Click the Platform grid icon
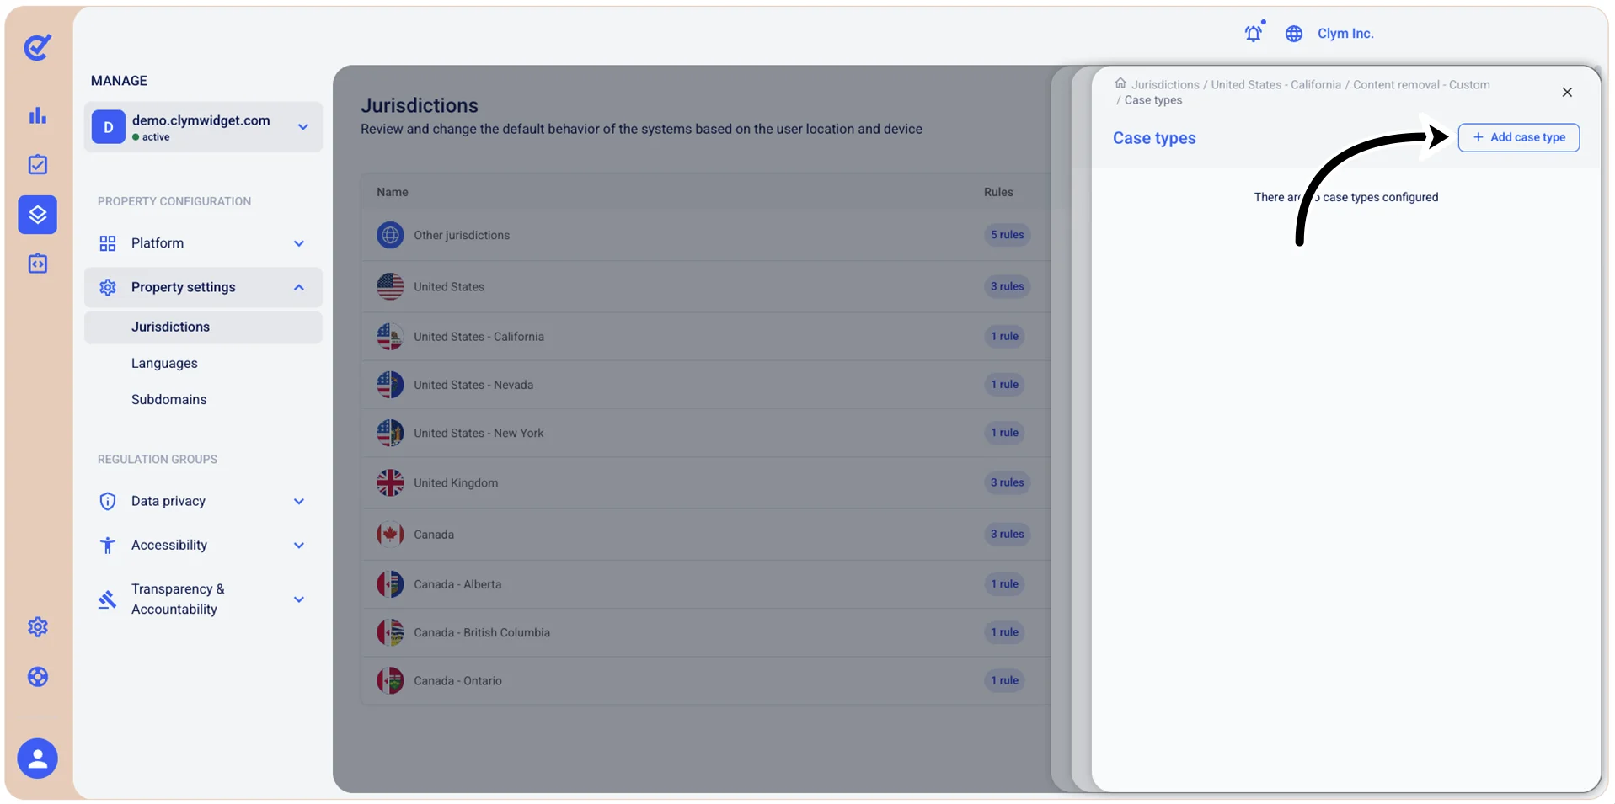The height and width of the screenshot is (804, 1615). [x=108, y=243]
